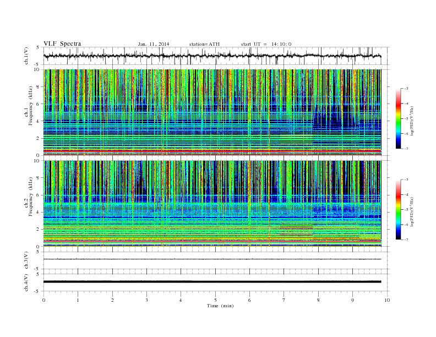Click the ch.1 Frequency (kHz) axis label
The height and width of the screenshot is (337, 436).
[x=29, y=113]
